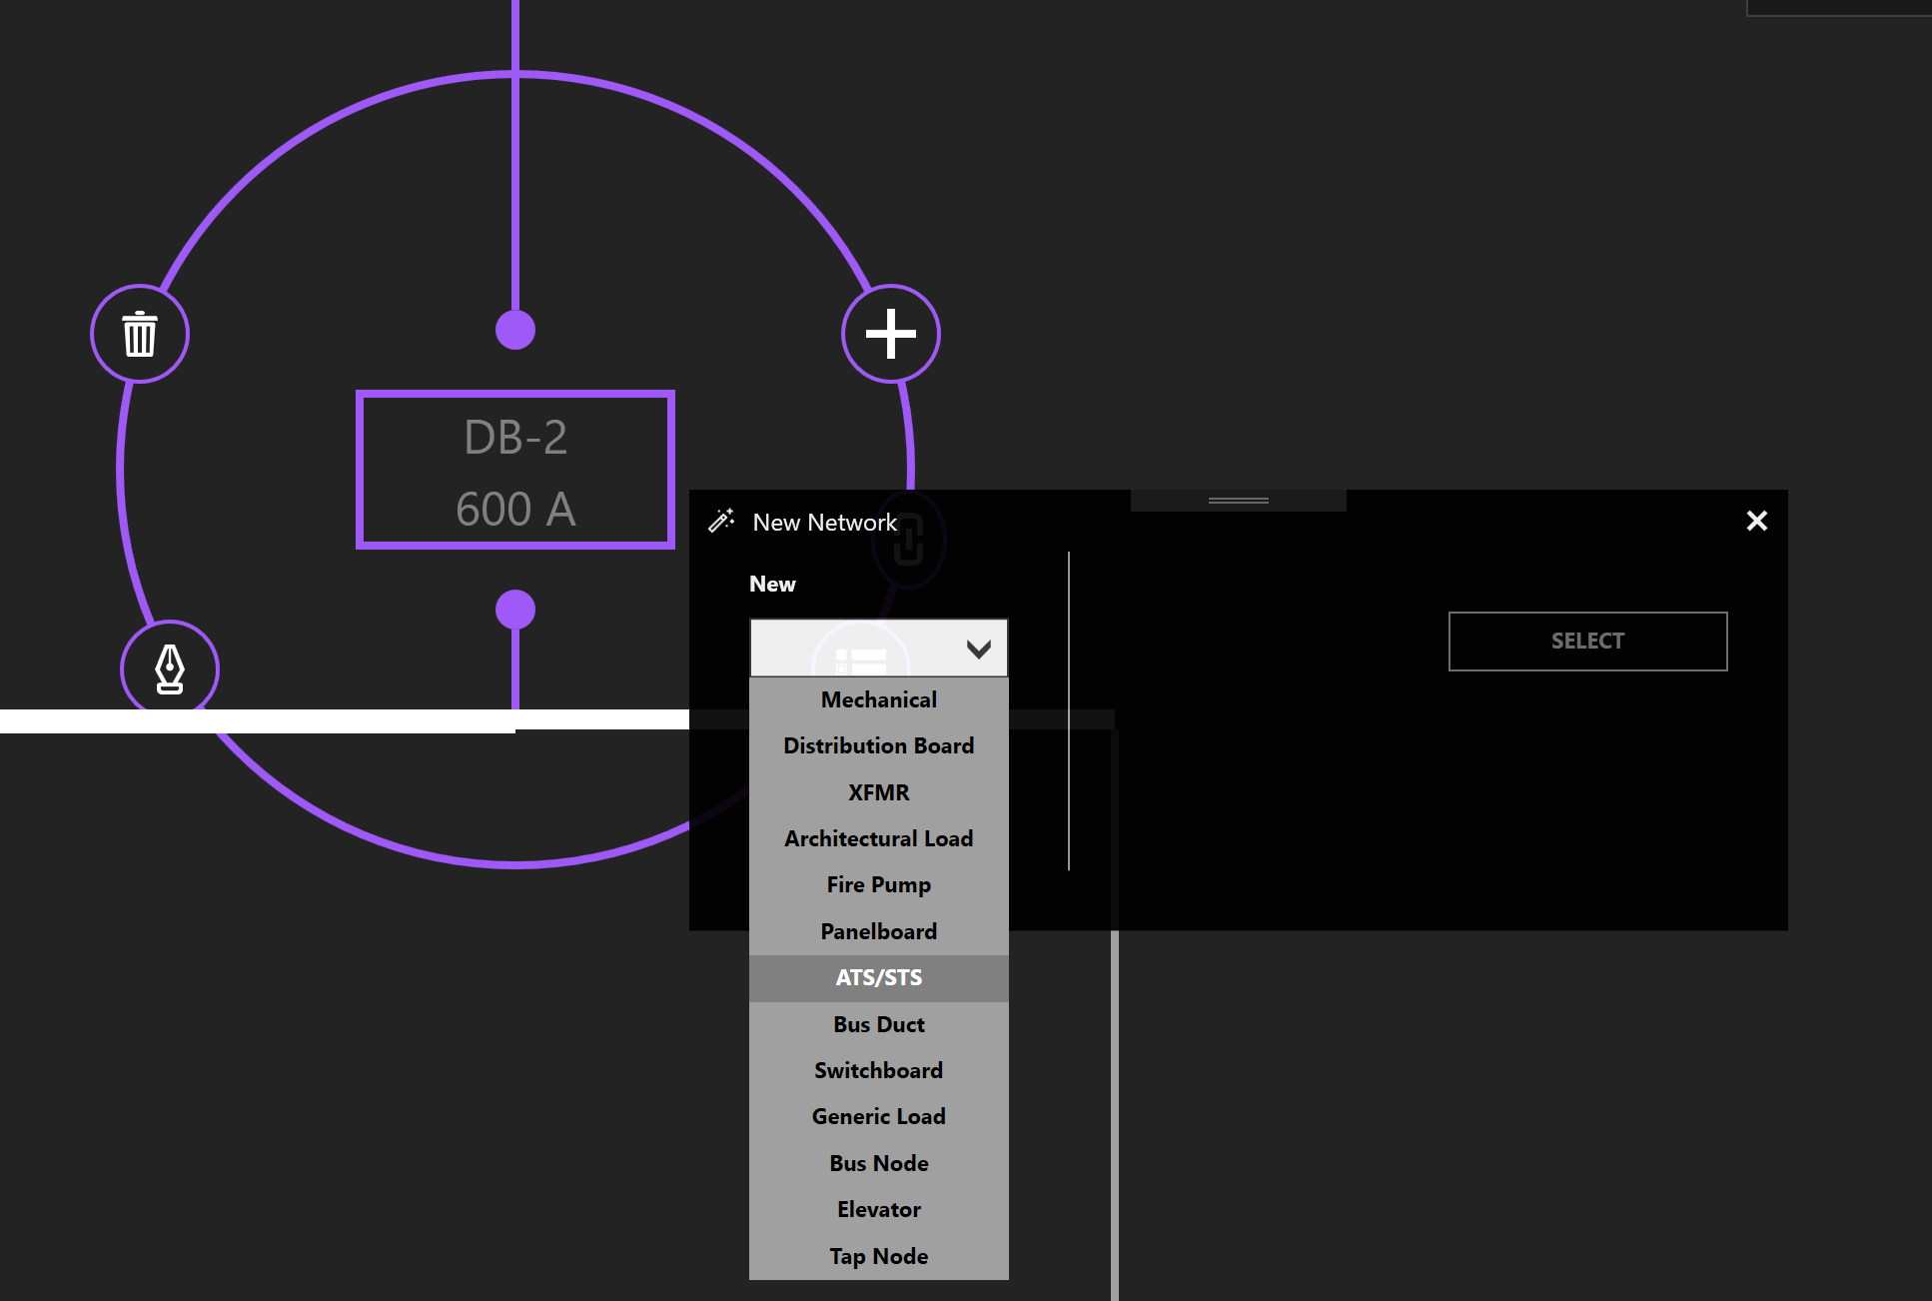
Task: Close the New Network dialog
Action: coord(1756,521)
